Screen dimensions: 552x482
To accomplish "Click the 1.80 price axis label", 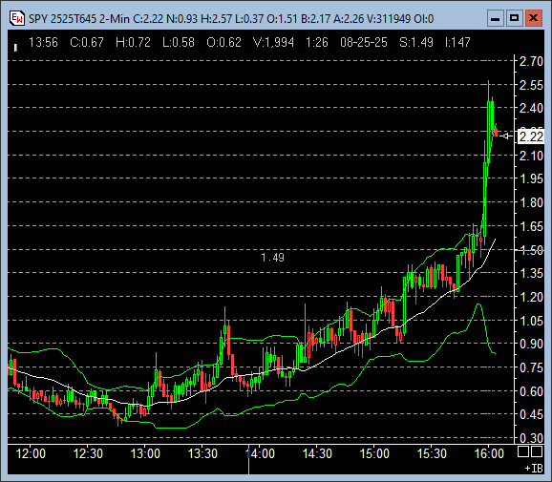I will [x=531, y=202].
